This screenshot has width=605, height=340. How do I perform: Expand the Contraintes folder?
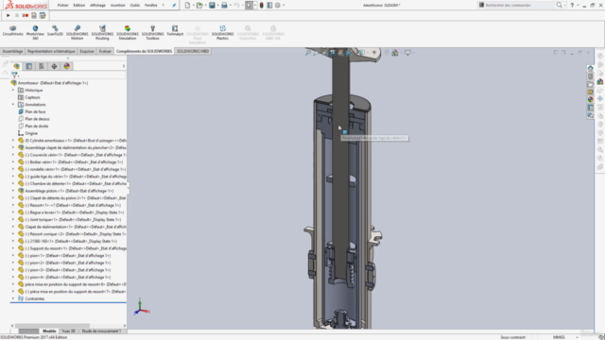[13, 298]
